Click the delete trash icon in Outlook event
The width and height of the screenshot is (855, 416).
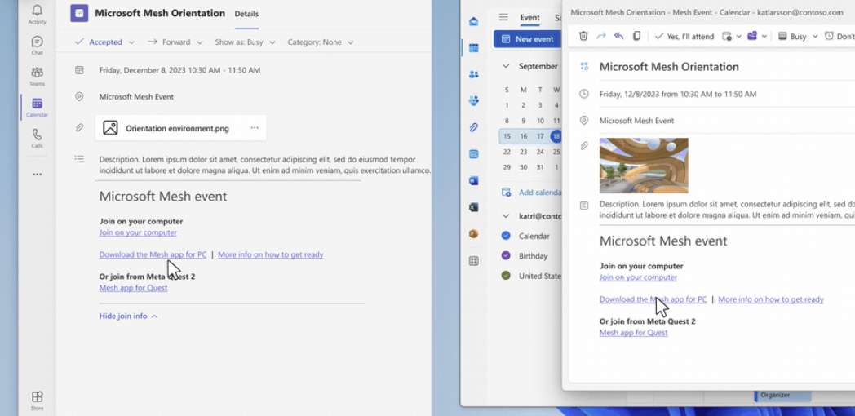(583, 37)
